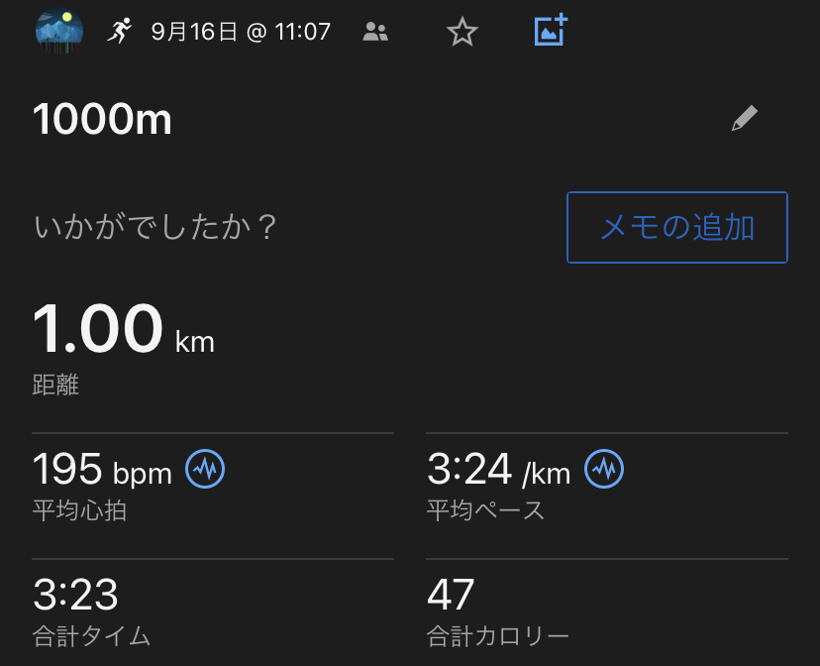
Task: Tap the pencil edit icon
Action: click(744, 120)
